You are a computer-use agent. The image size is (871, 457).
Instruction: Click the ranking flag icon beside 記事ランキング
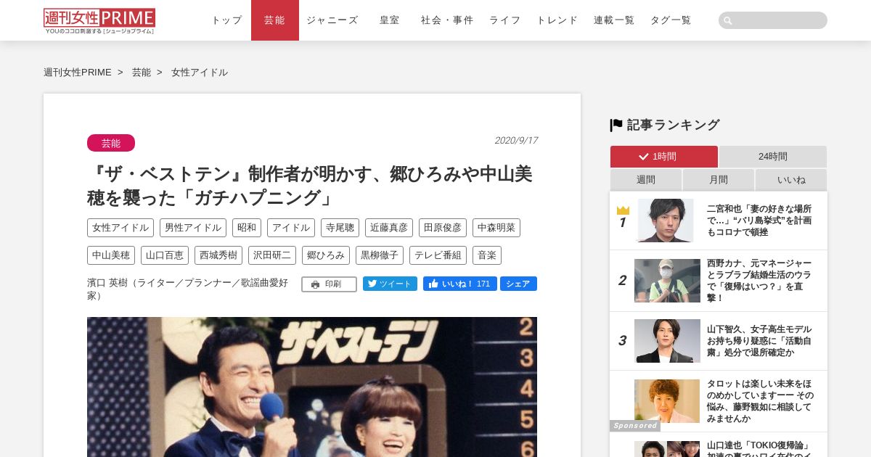point(616,125)
